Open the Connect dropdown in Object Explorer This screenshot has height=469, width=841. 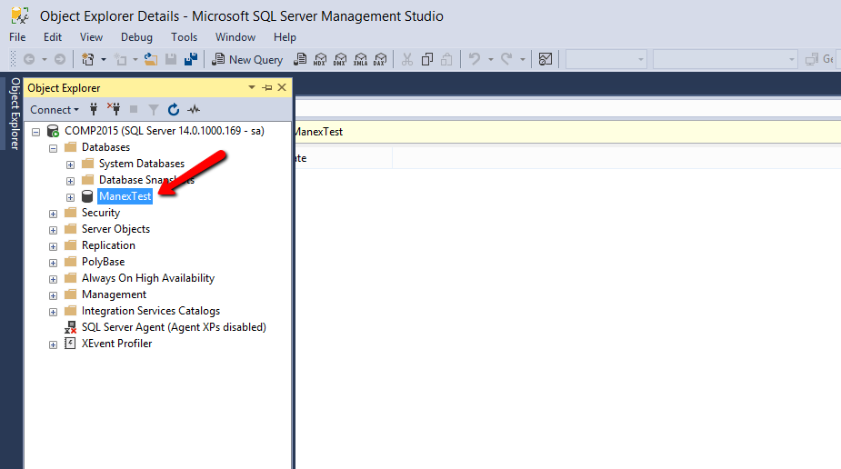[x=55, y=109]
